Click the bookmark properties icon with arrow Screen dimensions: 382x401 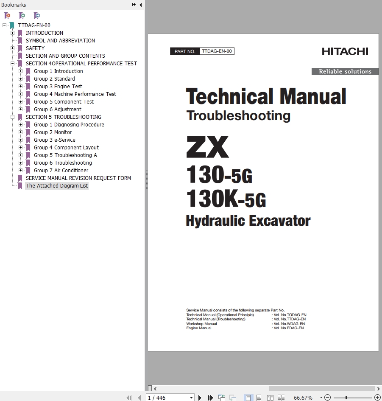click(x=37, y=16)
